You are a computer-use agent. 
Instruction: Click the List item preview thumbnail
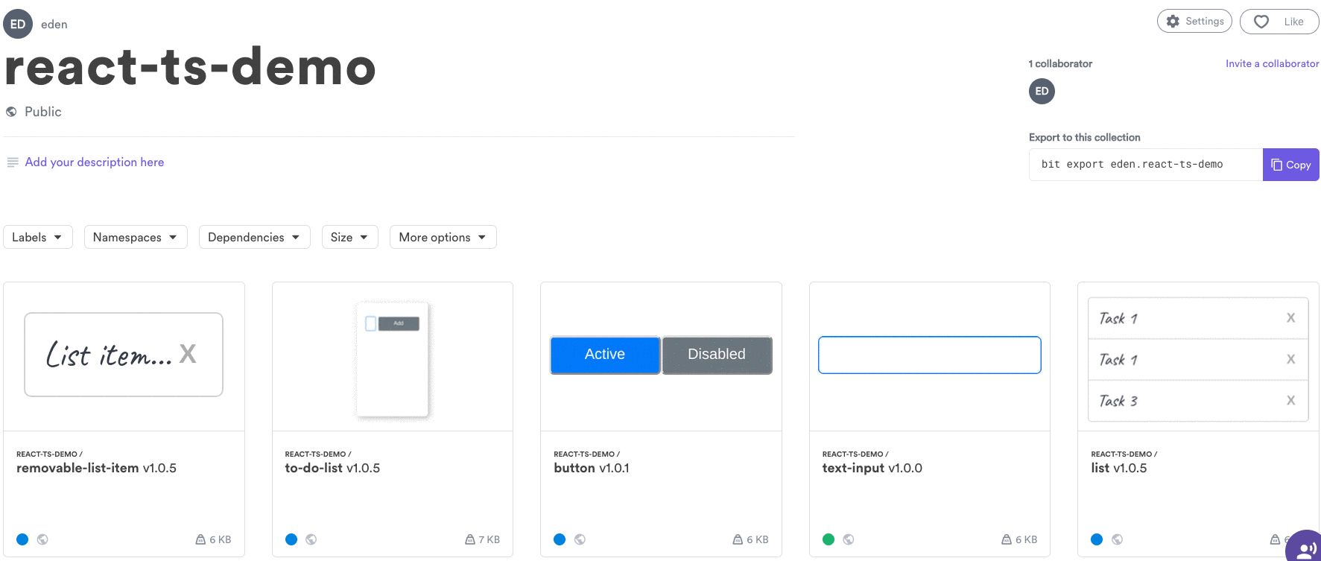coord(124,355)
